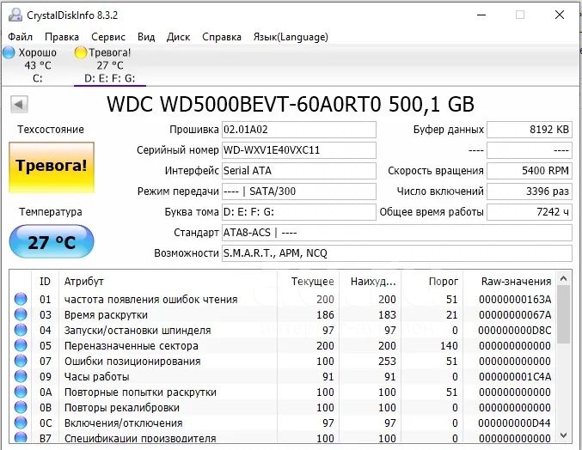Click the Буква тома field D: E: F: G:
The image size is (582, 450).
pos(299,212)
